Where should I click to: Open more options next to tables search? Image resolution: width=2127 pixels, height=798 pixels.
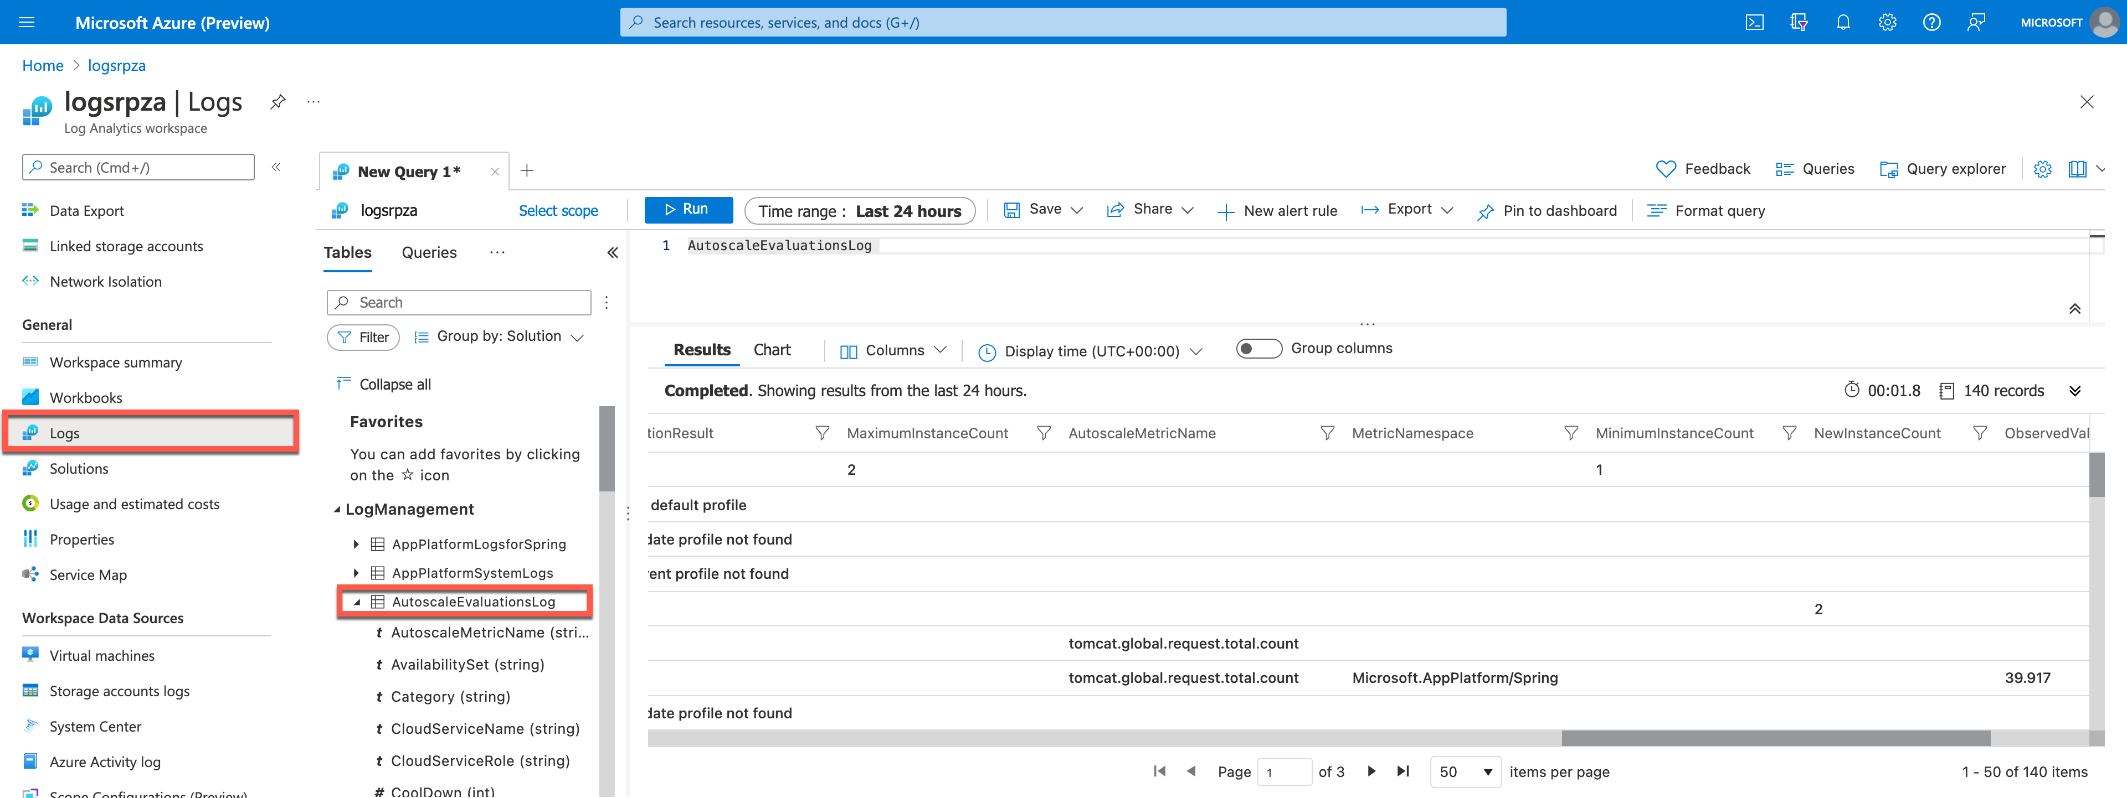(606, 303)
